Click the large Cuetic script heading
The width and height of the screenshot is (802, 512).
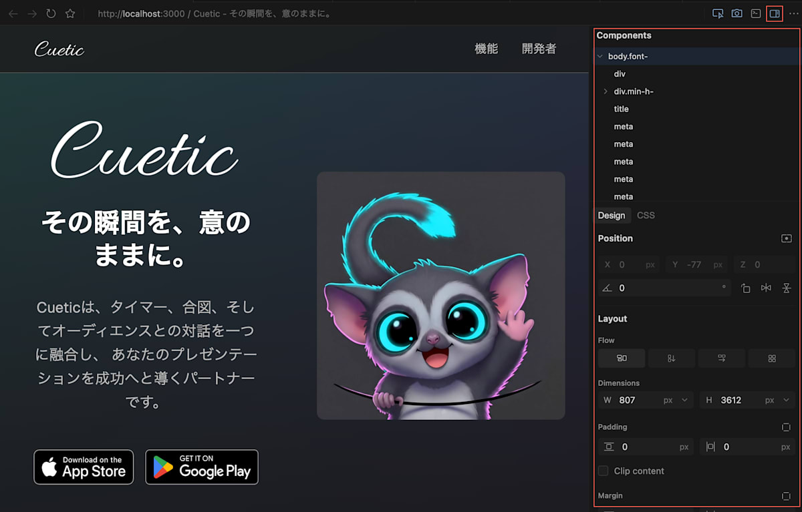[x=144, y=150]
